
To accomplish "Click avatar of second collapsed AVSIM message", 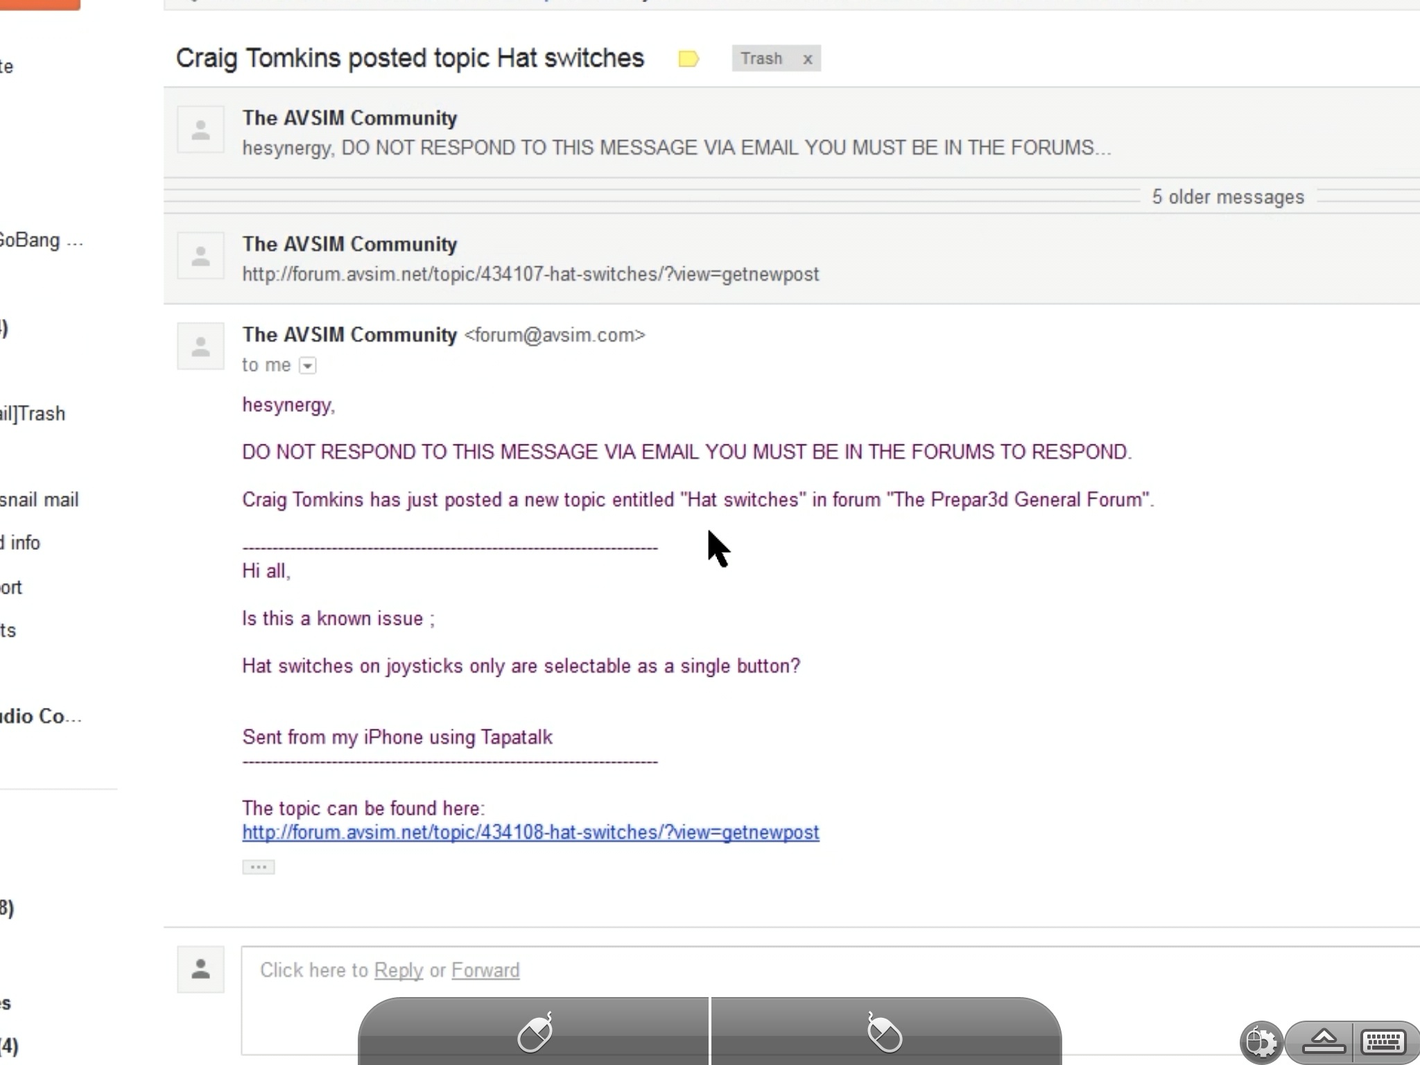I will [x=200, y=256].
